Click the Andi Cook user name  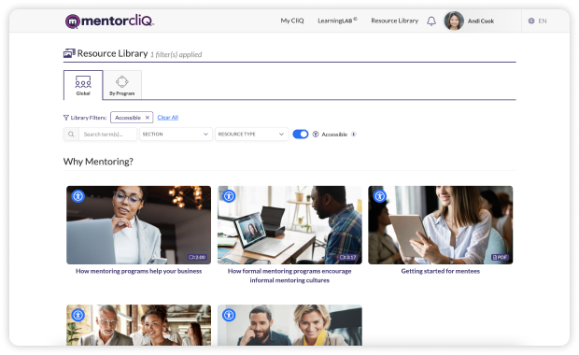point(481,21)
